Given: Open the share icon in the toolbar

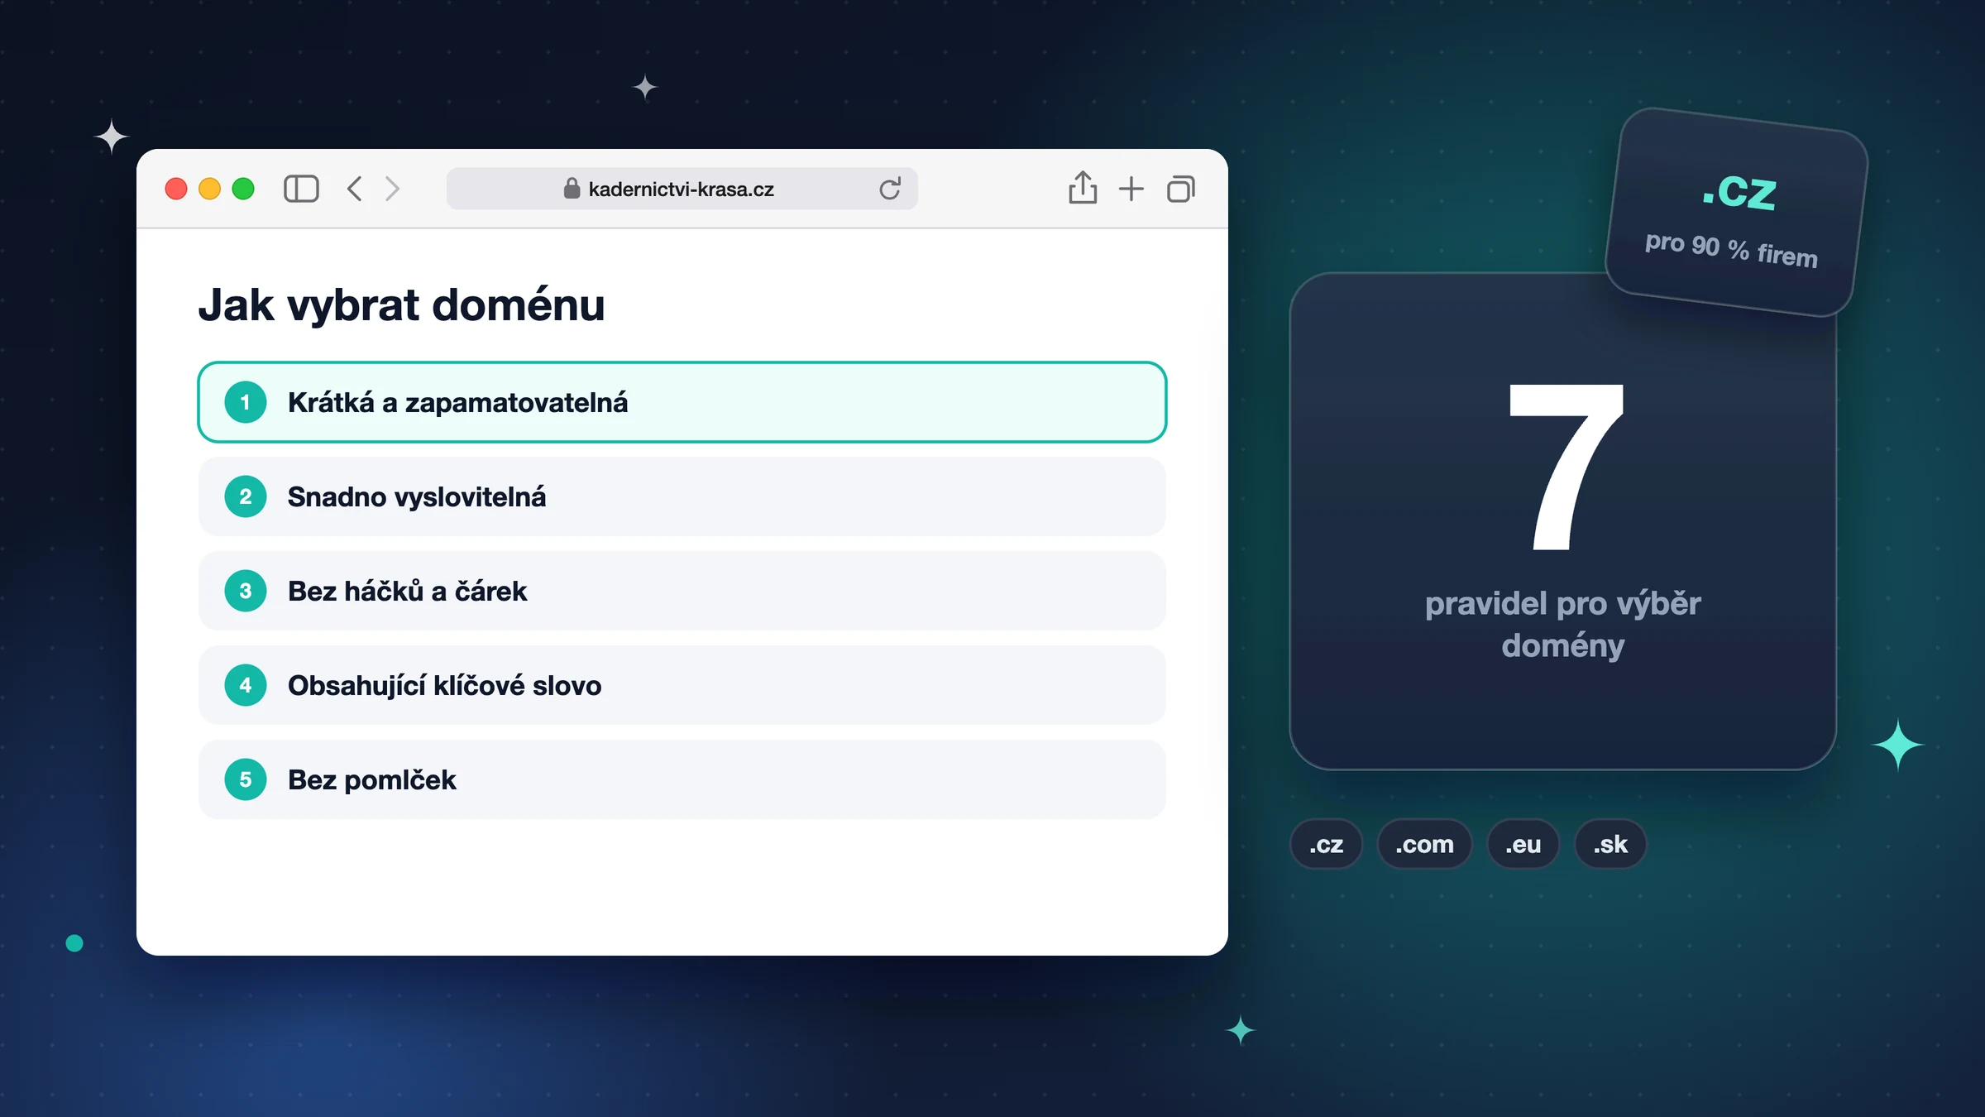Looking at the screenshot, I should tap(1083, 187).
